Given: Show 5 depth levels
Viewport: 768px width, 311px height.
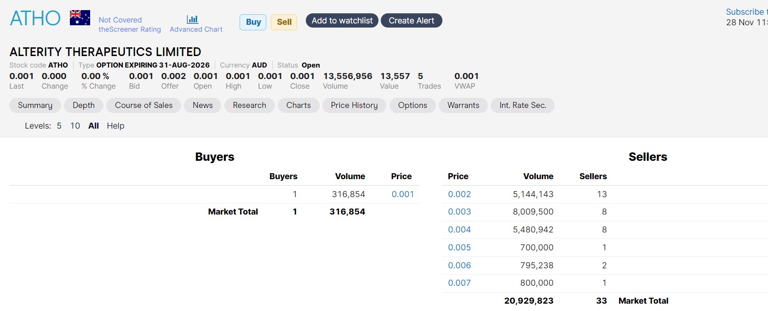Looking at the screenshot, I should (59, 126).
